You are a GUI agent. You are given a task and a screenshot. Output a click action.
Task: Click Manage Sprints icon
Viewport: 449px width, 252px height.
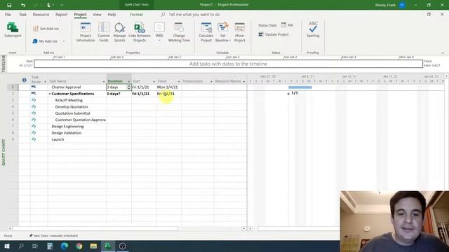119,32
